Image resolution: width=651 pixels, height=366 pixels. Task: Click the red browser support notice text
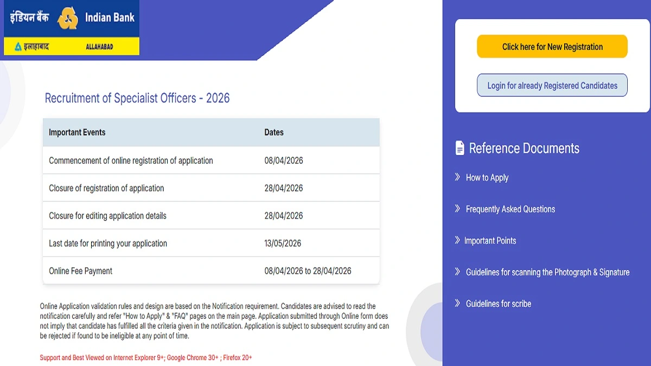tap(146, 357)
